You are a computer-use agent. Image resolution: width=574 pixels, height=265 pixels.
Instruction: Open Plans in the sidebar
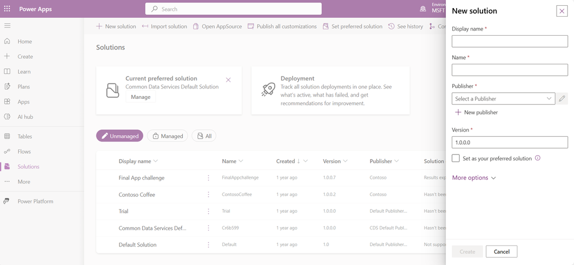pyautogui.click(x=24, y=86)
